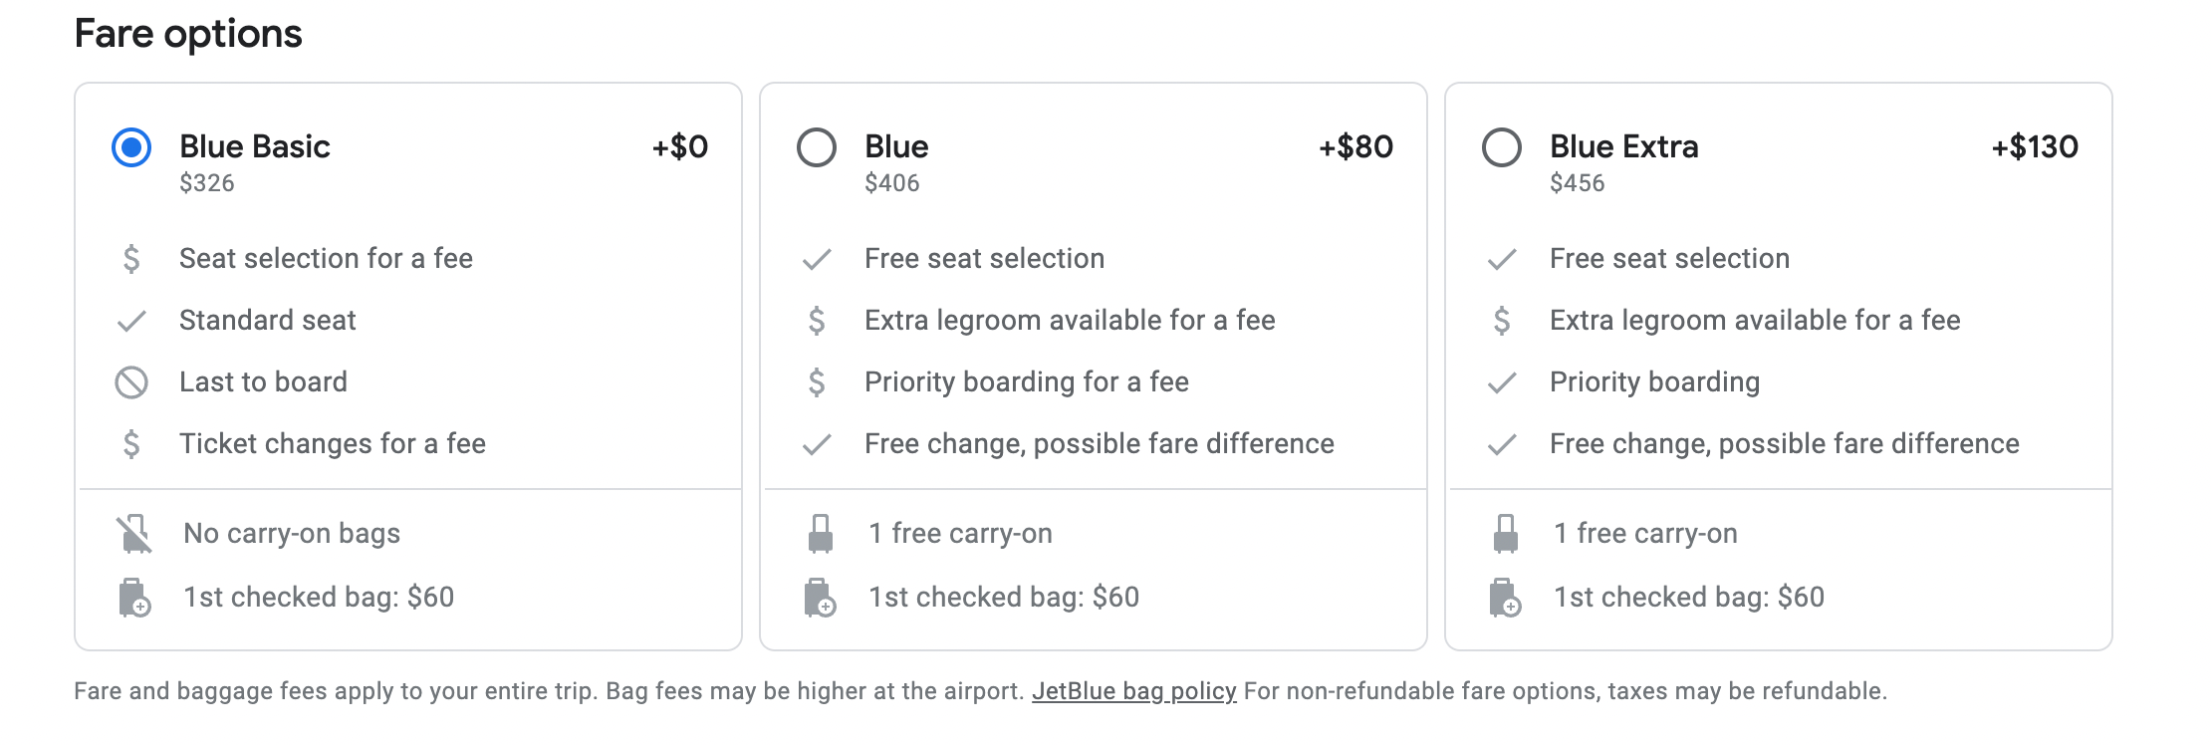
Task: Click the checkmark beside Priority boarding
Action: 1502,382
